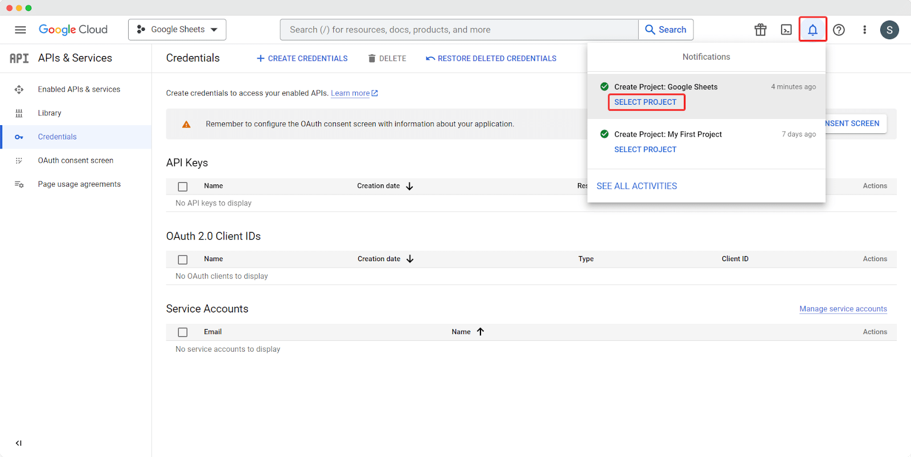Click 'No OAuth clients to display' text
This screenshot has width=911, height=457.
tap(221, 276)
